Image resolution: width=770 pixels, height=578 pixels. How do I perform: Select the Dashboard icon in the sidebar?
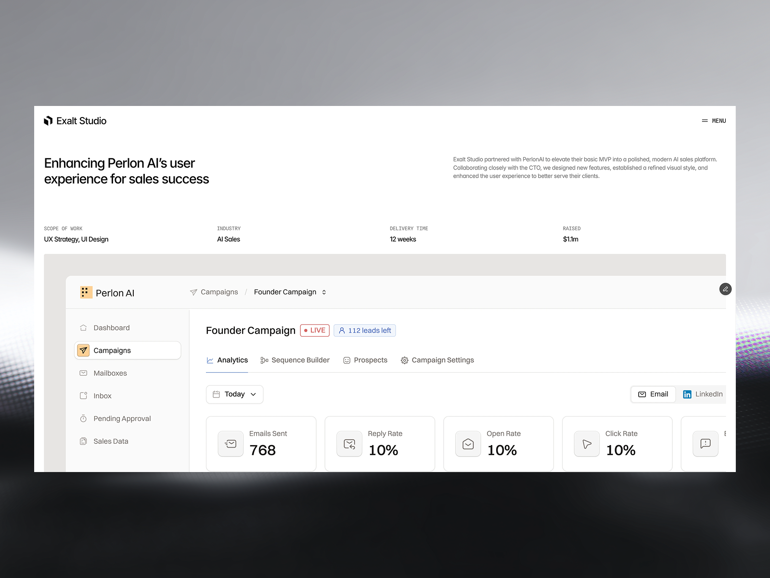(84, 328)
